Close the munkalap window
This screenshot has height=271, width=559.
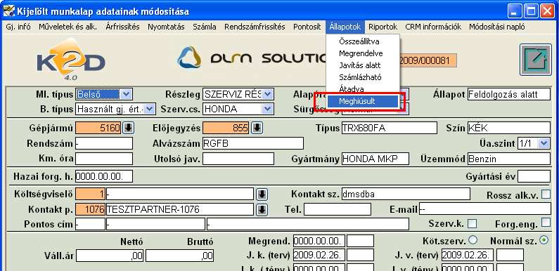[546, 12]
